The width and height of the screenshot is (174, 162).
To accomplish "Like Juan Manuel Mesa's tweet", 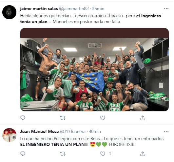I will [x=103, y=154].
